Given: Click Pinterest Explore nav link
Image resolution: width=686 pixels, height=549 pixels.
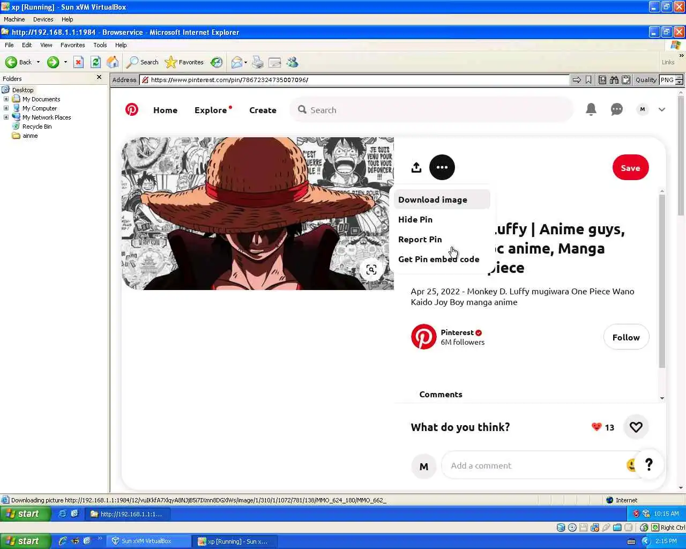Looking at the screenshot, I should click(x=211, y=110).
